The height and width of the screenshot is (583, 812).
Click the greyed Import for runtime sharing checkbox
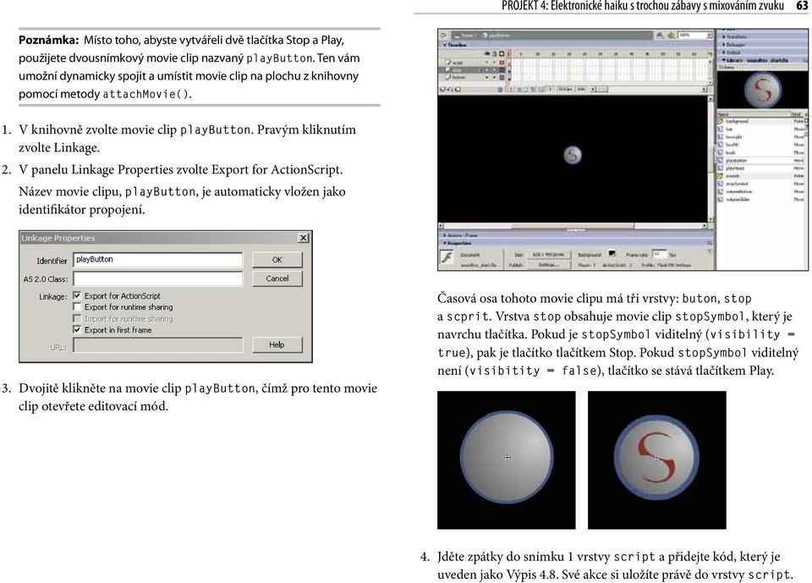(77, 318)
